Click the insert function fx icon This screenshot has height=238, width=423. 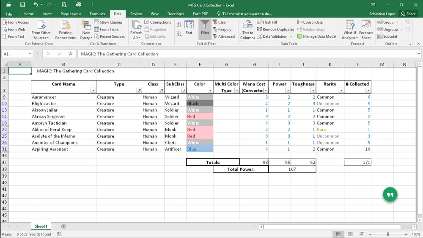(x=71, y=54)
